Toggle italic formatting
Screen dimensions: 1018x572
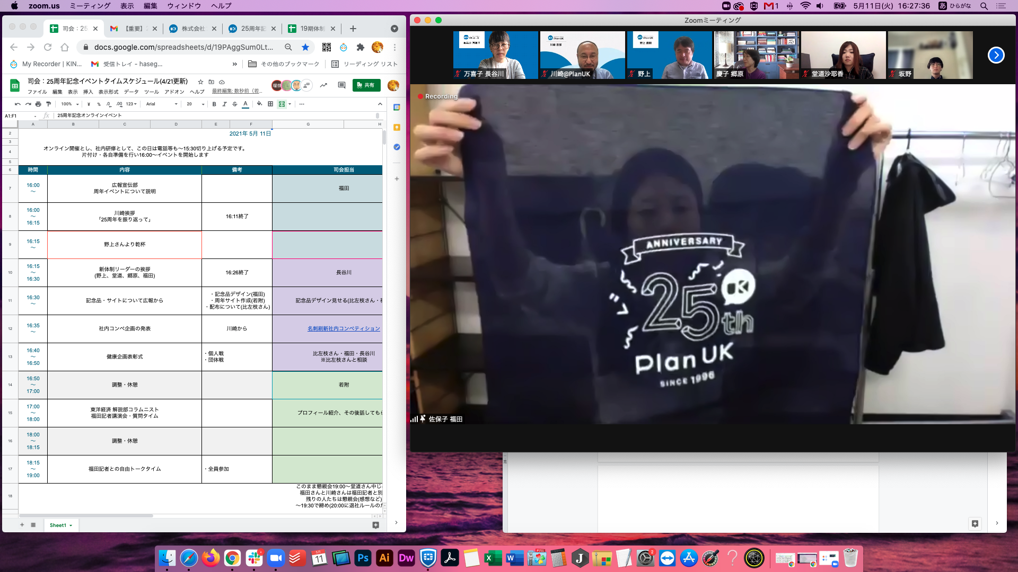point(224,104)
